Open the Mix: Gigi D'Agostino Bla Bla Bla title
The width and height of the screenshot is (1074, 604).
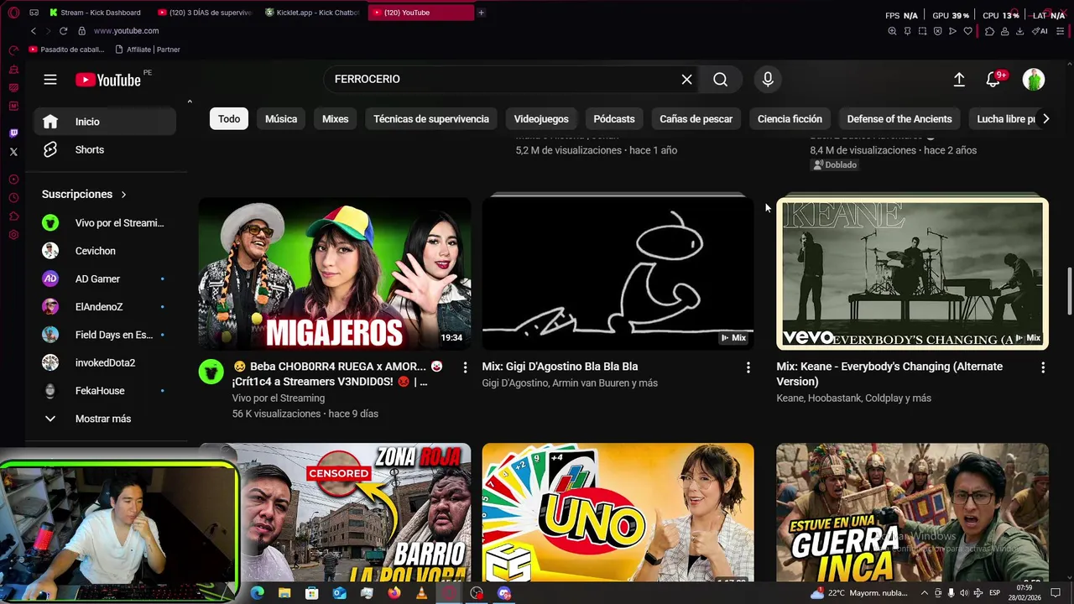point(560,367)
